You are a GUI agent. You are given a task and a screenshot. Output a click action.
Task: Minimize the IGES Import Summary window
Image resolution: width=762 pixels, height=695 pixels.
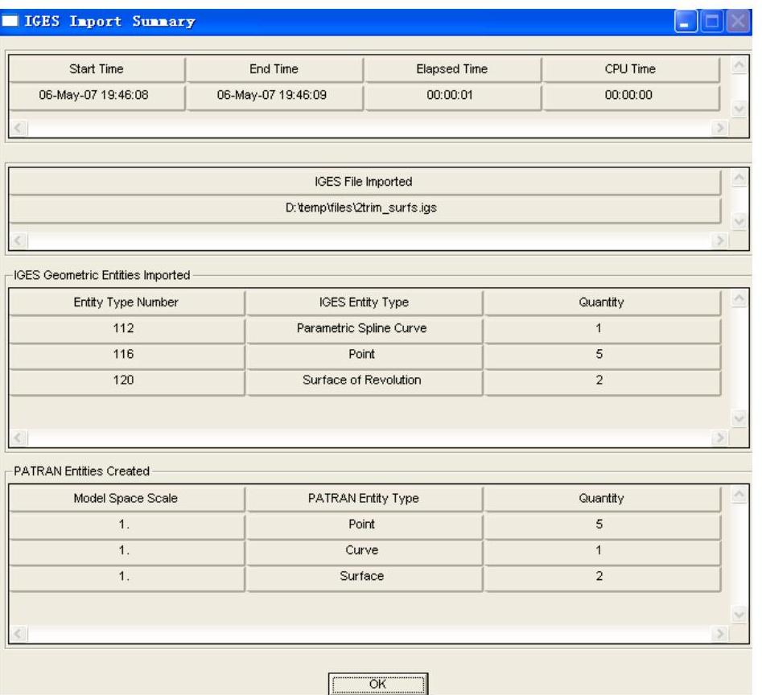pyautogui.click(x=686, y=22)
